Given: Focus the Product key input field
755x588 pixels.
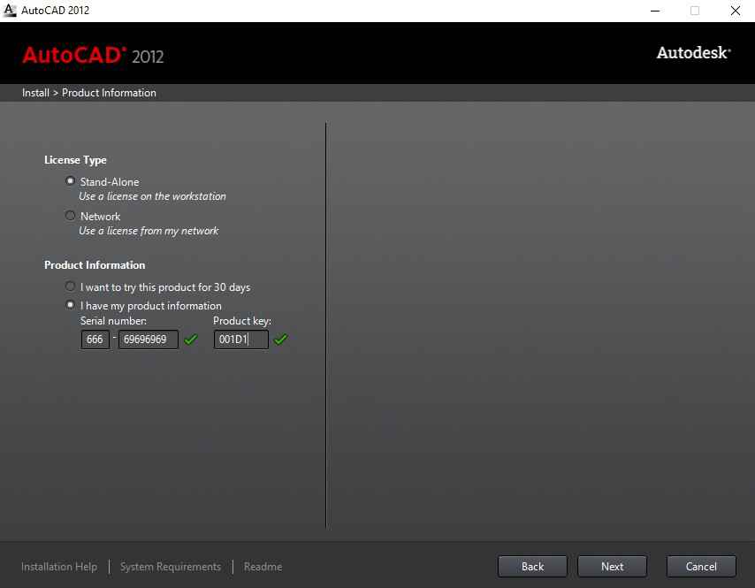Looking at the screenshot, I should [240, 340].
